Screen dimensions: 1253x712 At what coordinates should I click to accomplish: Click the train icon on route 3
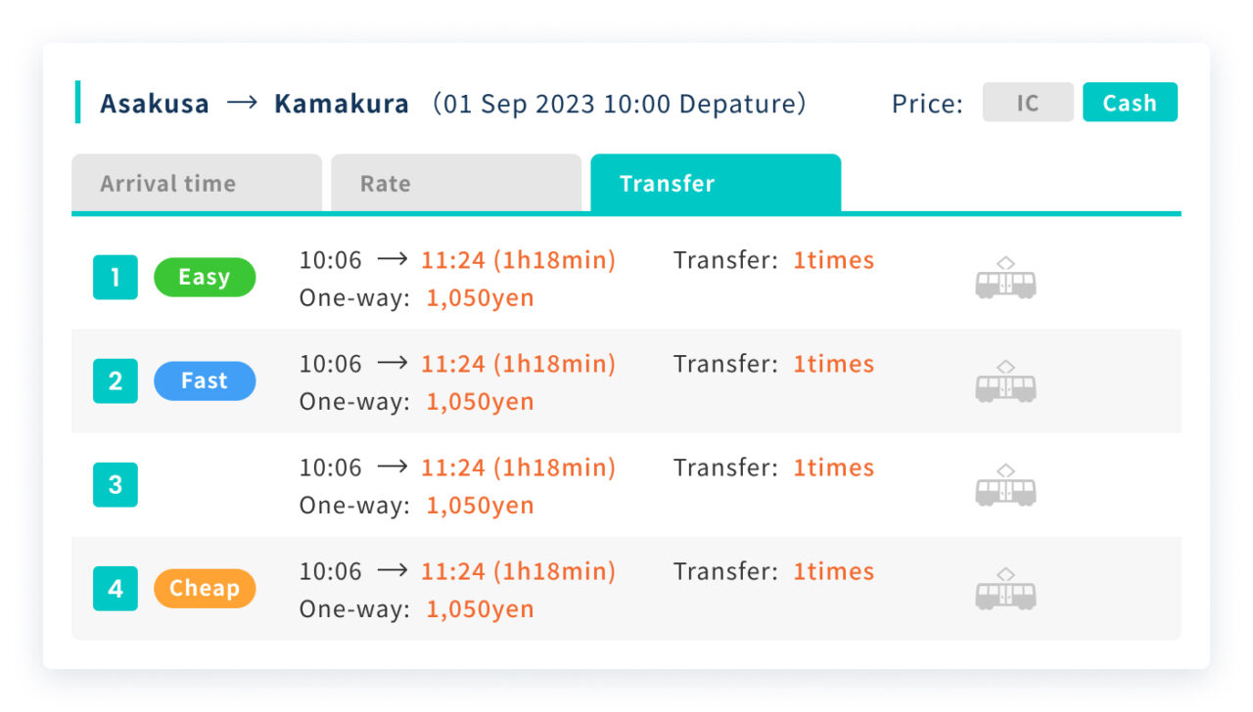1005,485
